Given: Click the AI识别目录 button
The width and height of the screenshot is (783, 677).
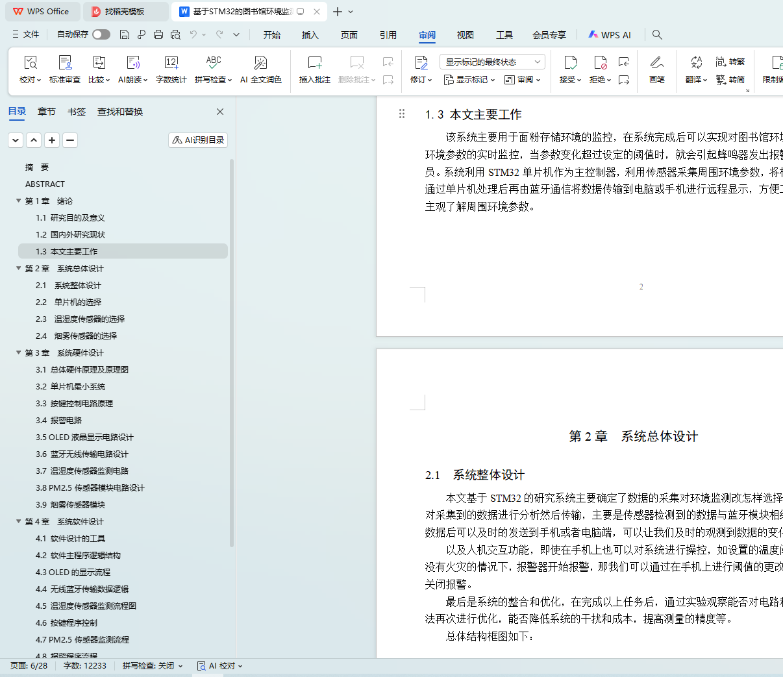Looking at the screenshot, I should [198, 140].
